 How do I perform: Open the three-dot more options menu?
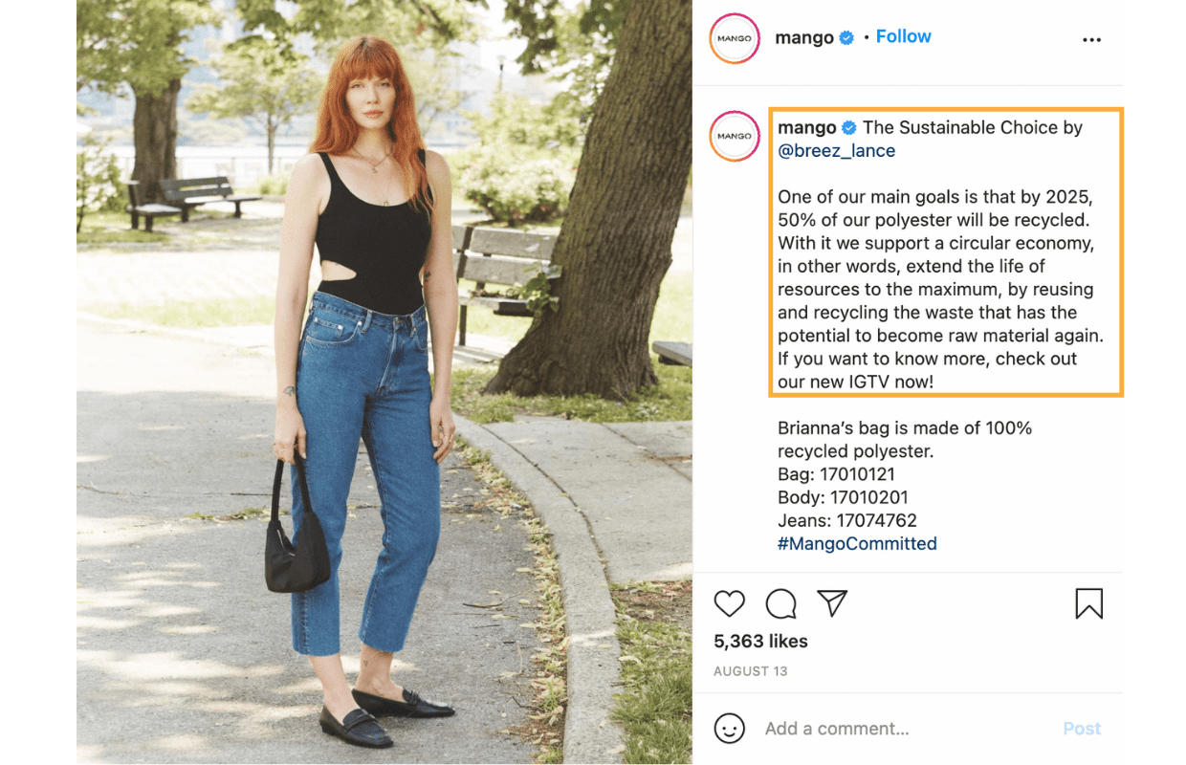click(x=1092, y=40)
